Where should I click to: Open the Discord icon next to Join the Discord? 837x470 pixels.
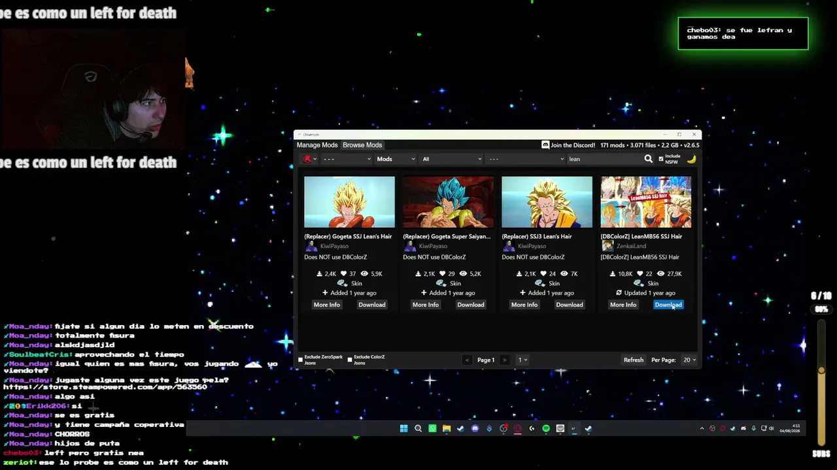coord(545,145)
